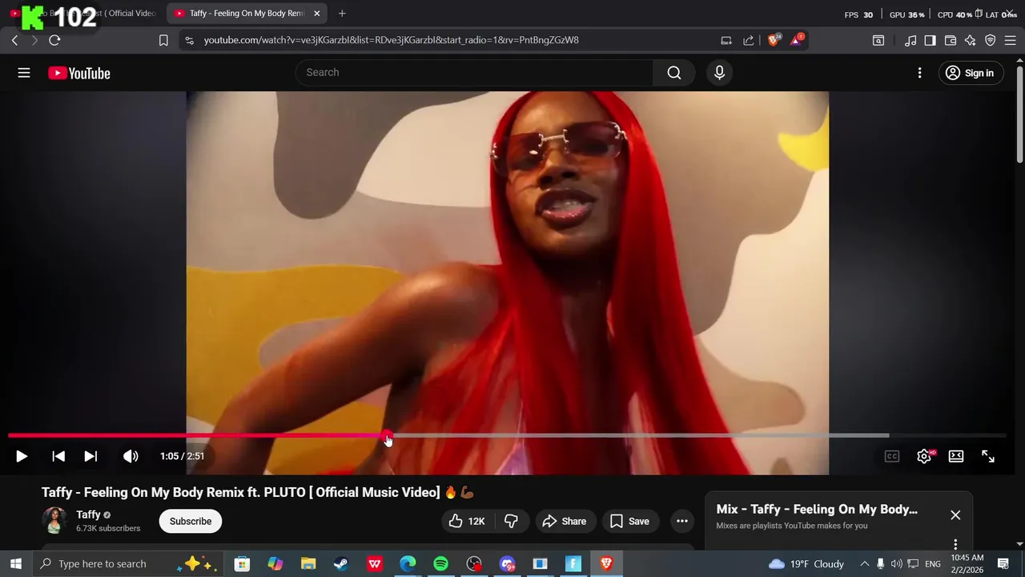This screenshot has width=1025, height=577.
Task: Open the YouTube guide hamburger menu
Action: [x=24, y=73]
